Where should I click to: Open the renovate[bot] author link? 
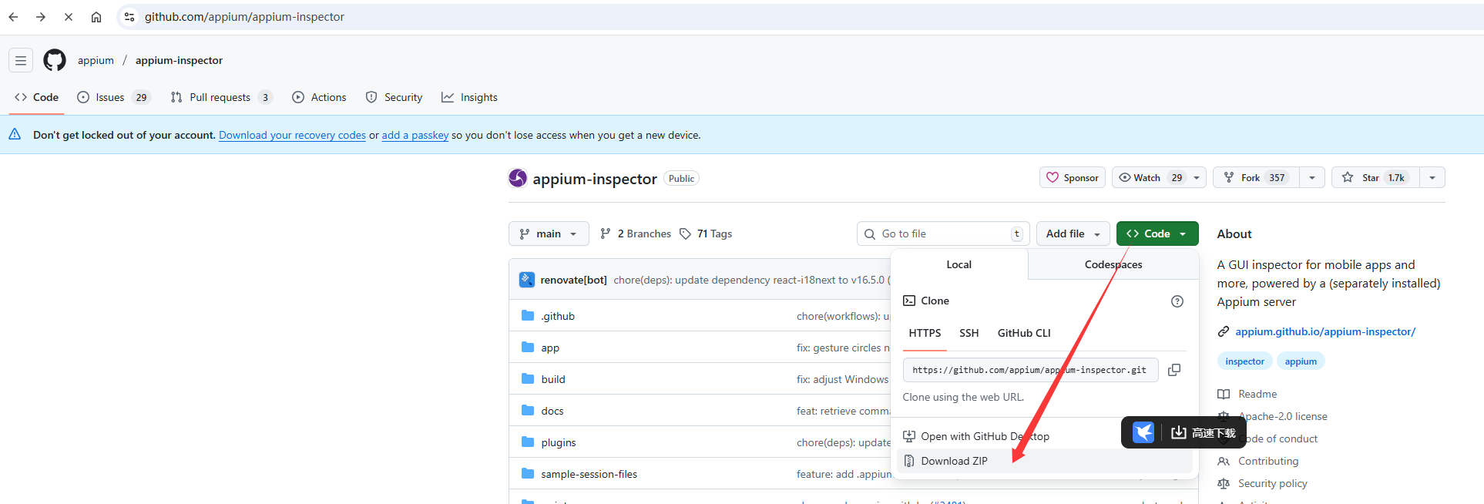click(574, 280)
